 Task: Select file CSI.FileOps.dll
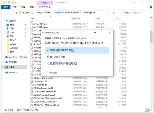coord(40,85)
